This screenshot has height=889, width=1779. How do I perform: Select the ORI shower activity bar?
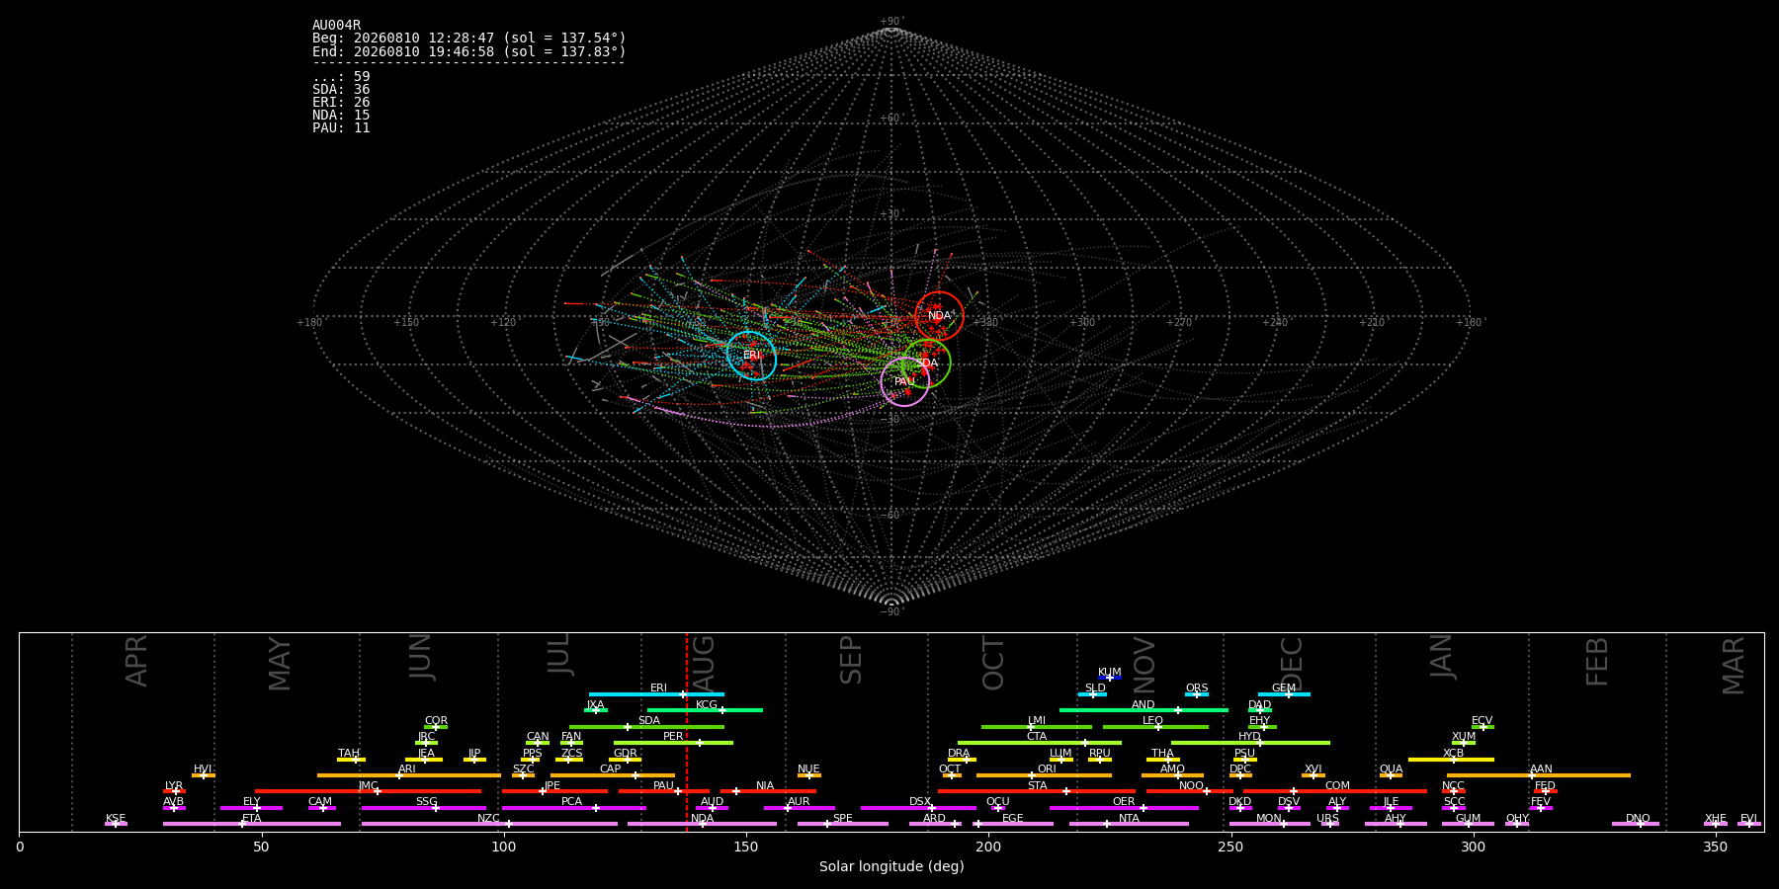1044,775
